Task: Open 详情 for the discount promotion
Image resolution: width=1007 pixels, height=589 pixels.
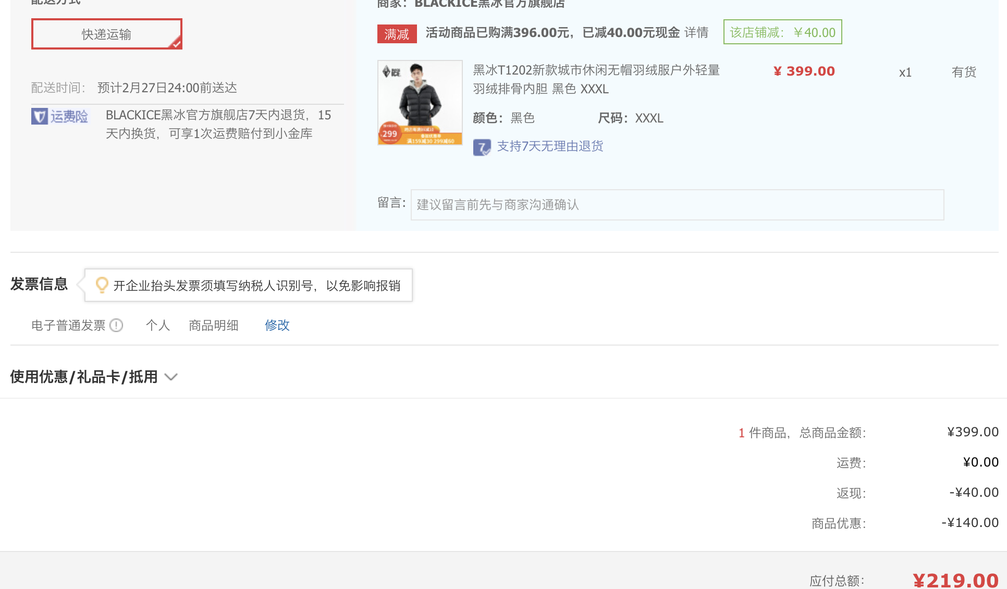Action: click(x=696, y=33)
